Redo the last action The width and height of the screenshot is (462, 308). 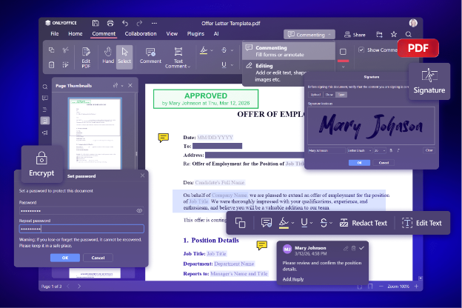click(x=139, y=23)
